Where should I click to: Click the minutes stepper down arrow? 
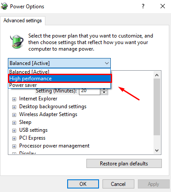pyautogui.click(x=104, y=93)
